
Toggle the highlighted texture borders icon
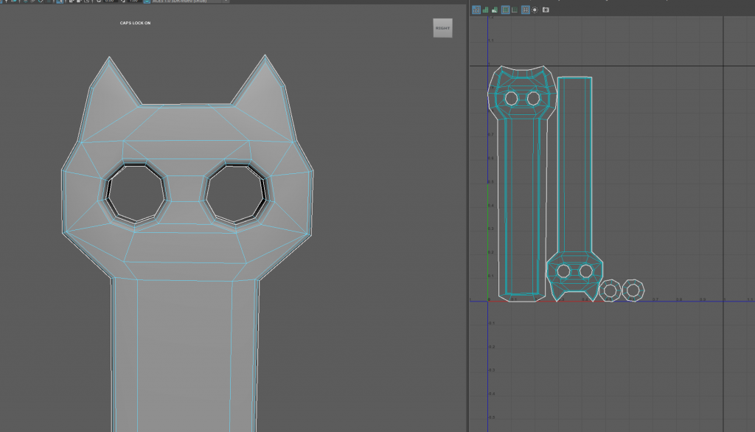click(506, 10)
